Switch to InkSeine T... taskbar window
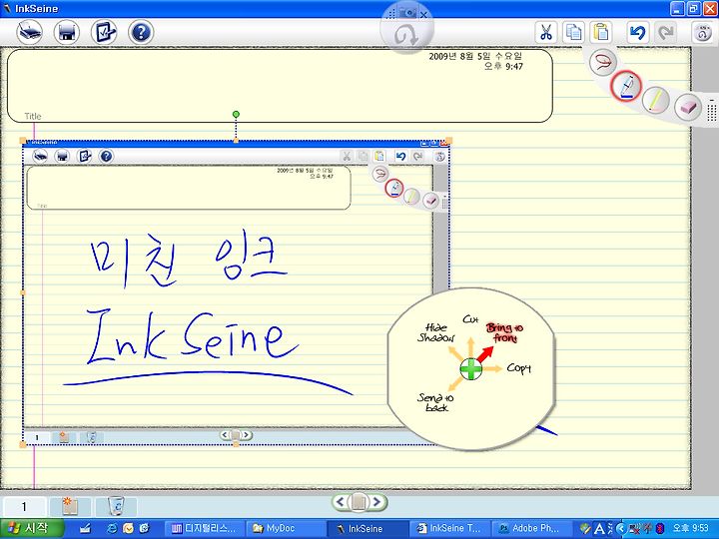Image resolution: width=719 pixels, height=539 pixels. (449, 528)
